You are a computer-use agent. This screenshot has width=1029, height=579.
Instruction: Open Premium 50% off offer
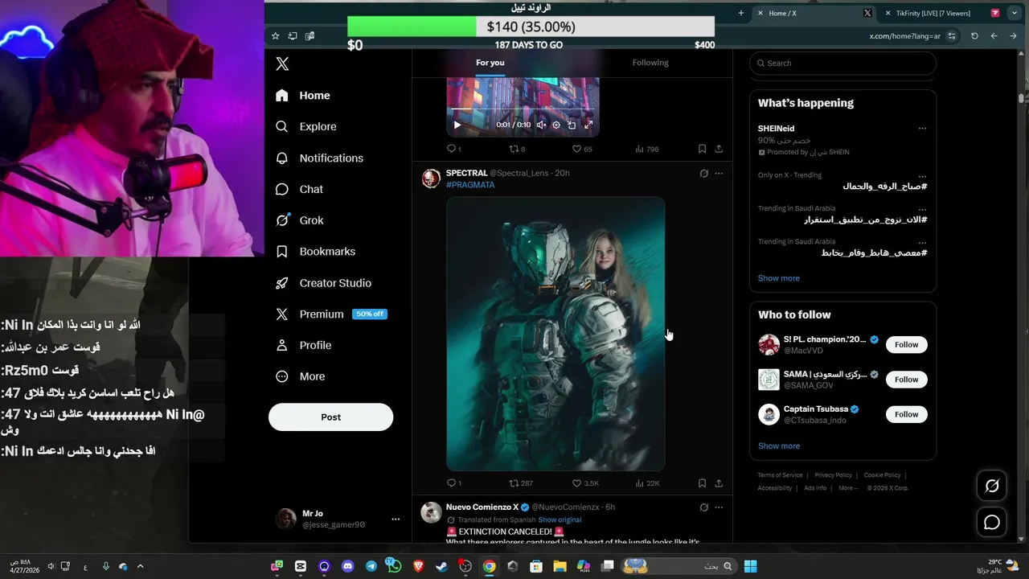pyautogui.click(x=330, y=314)
